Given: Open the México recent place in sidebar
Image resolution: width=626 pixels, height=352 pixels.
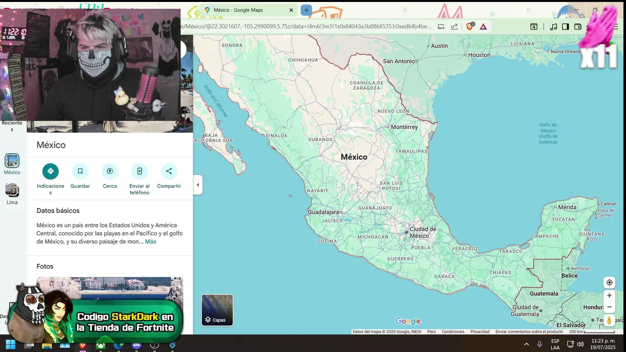Looking at the screenshot, I should click(x=12, y=164).
